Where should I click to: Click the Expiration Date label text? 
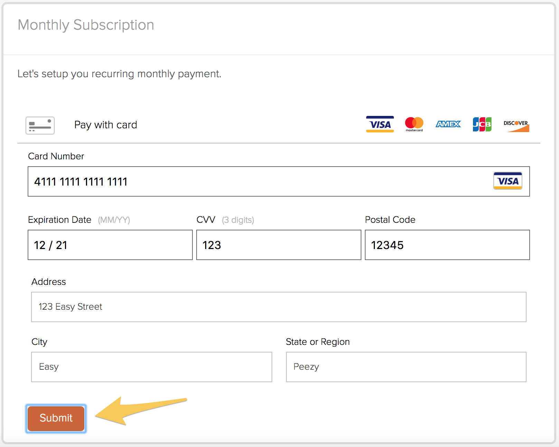tap(60, 220)
